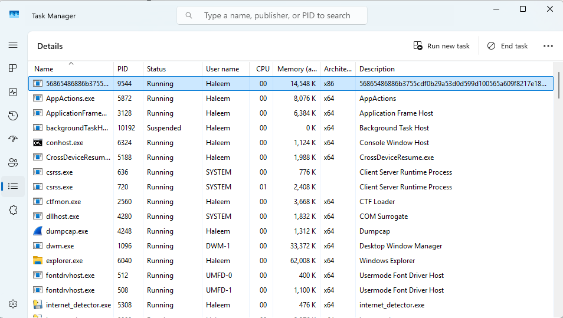Click the AppActions.exe process icon
This screenshot has width=563, height=318.
click(x=38, y=99)
